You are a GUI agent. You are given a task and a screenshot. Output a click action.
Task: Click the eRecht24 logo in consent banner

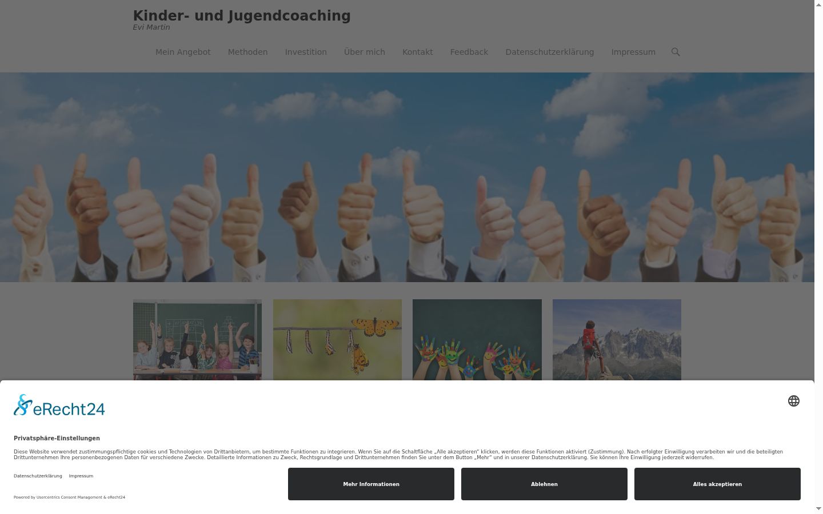[59, 405]
